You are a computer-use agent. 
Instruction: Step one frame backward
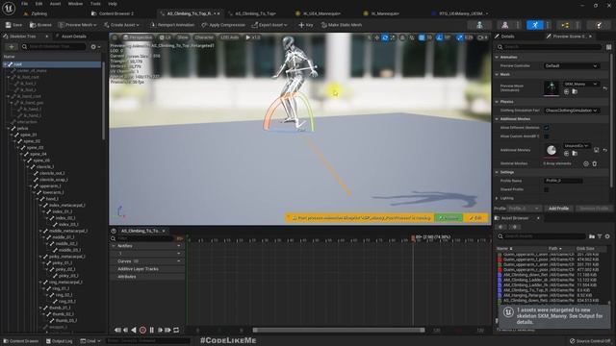(x=126, y=331)
